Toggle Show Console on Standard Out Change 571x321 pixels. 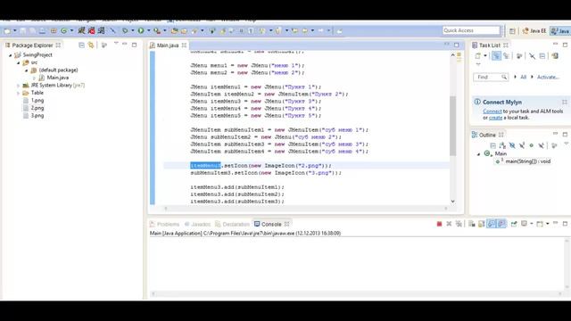[492, 224]
